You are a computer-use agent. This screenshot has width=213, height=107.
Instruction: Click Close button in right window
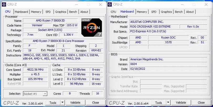[201, 103]
